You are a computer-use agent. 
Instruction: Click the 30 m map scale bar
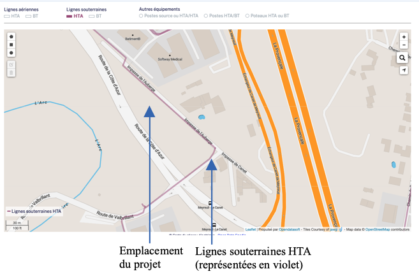17,223
